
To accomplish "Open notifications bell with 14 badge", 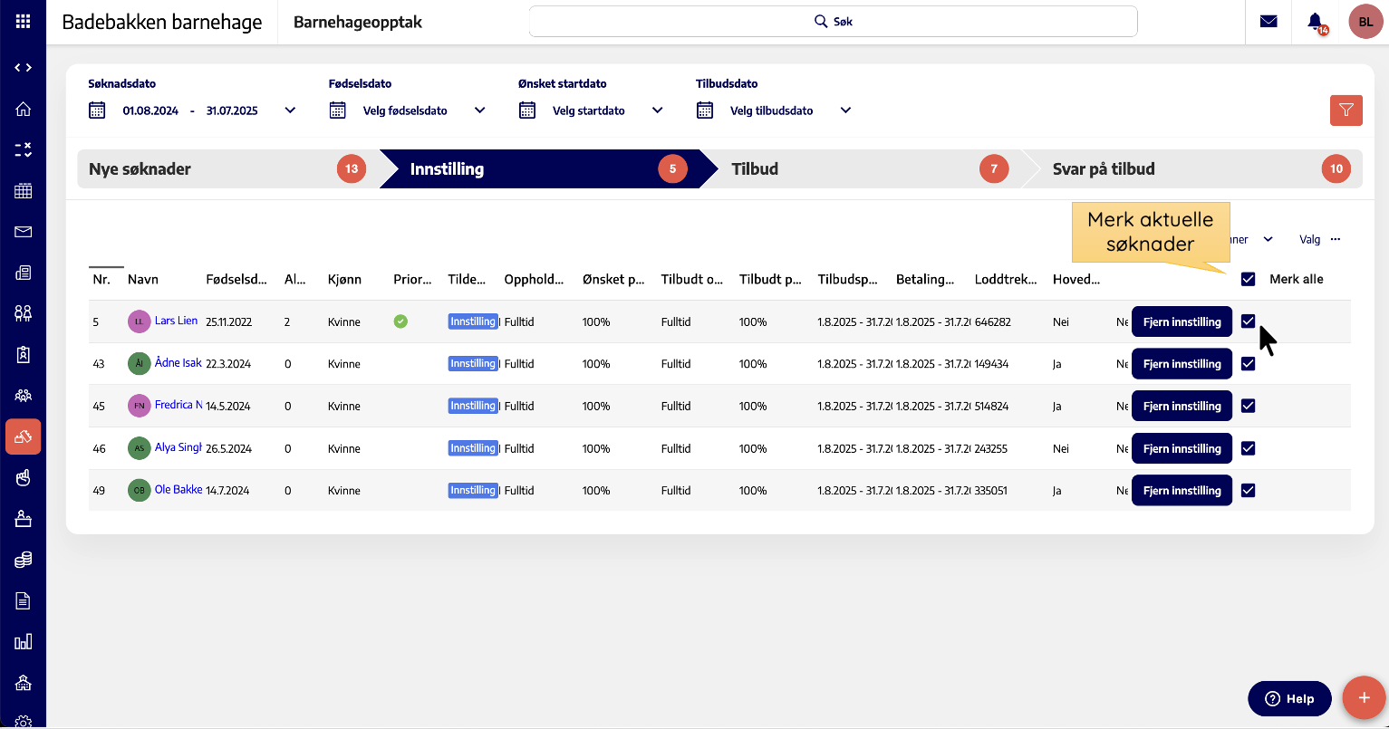I will coord(1315,22).
